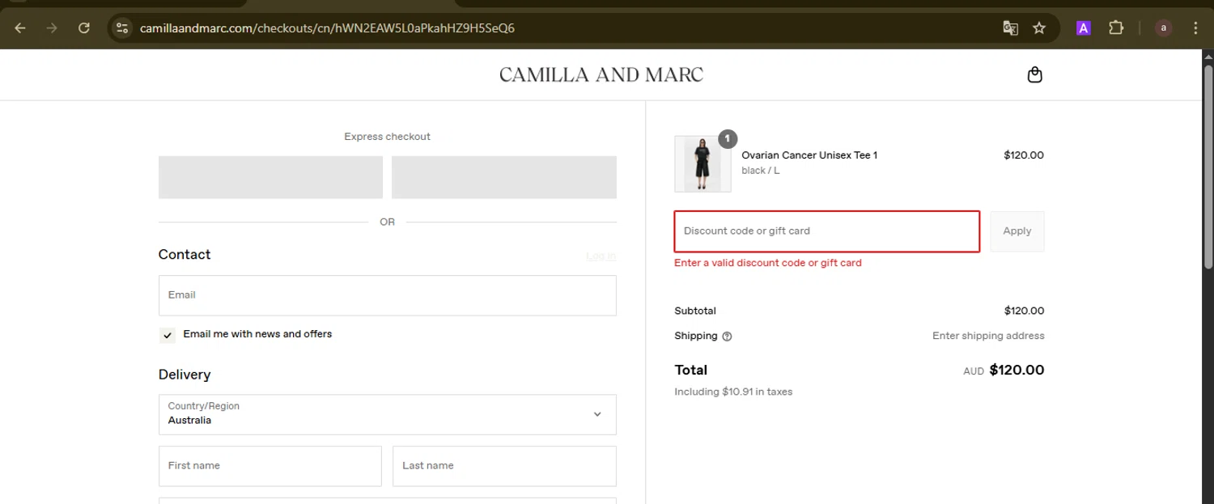The image size is (1214, 504).
Task: Open the shopping bag cart icon
Action: 1034,74
